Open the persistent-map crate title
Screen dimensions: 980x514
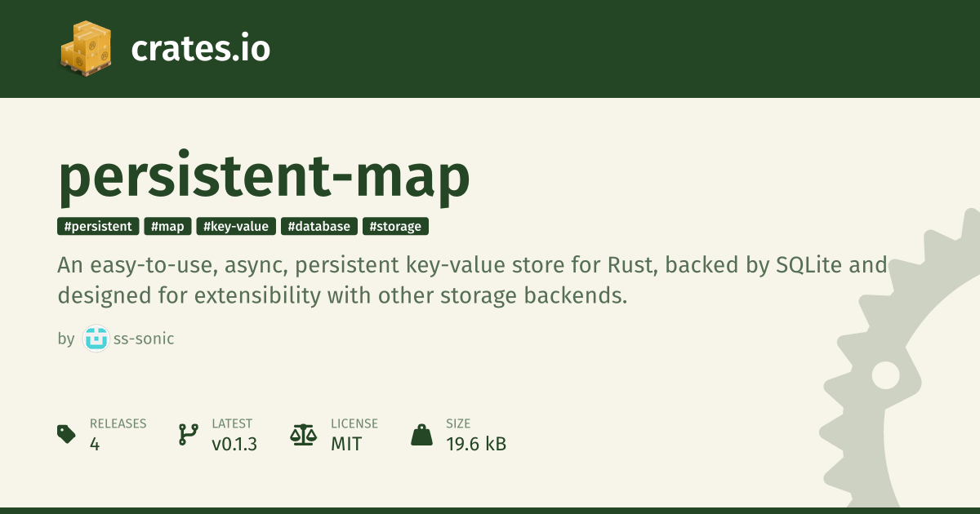pos(264,177)
